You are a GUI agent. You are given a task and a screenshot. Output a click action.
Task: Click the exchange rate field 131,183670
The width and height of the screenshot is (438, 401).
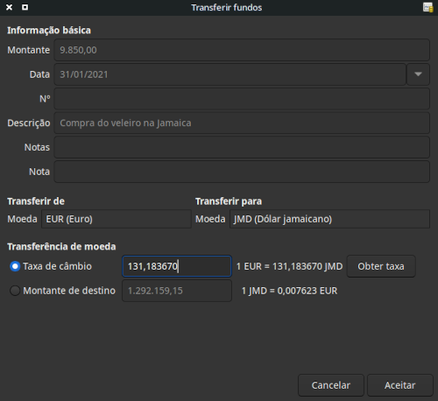coord(177,266)
